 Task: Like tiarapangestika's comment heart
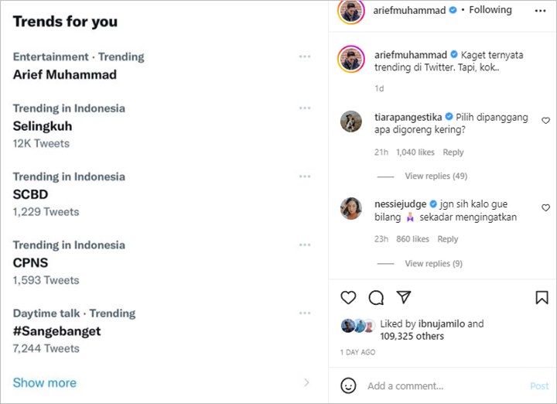pos(545,121)
